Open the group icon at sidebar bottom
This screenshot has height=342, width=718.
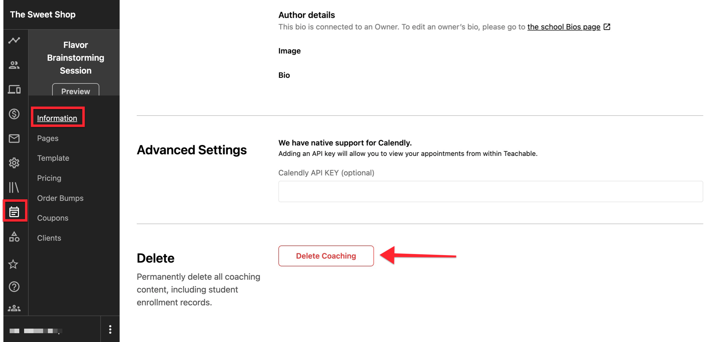point(14,308)
